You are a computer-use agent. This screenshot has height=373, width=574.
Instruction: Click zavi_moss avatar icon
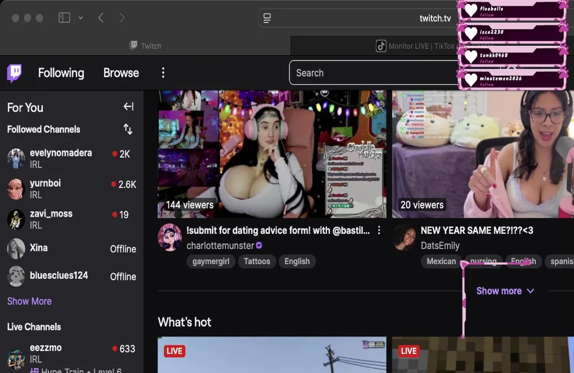pos(16,219)
